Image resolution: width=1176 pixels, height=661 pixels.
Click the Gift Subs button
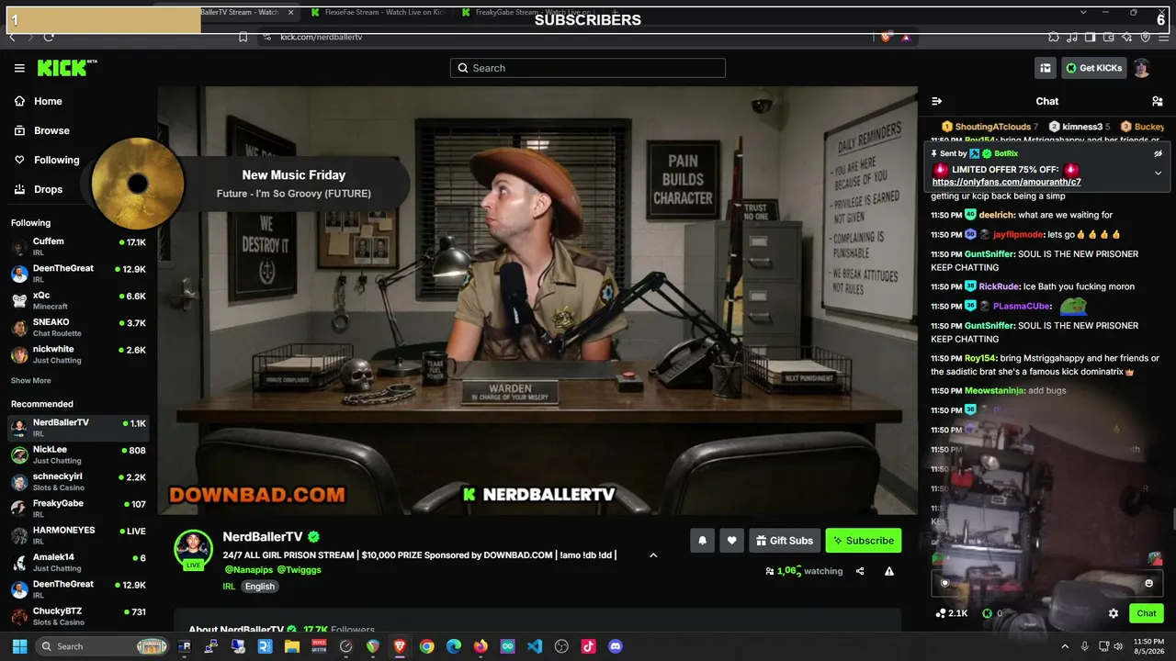click(785, 541)
